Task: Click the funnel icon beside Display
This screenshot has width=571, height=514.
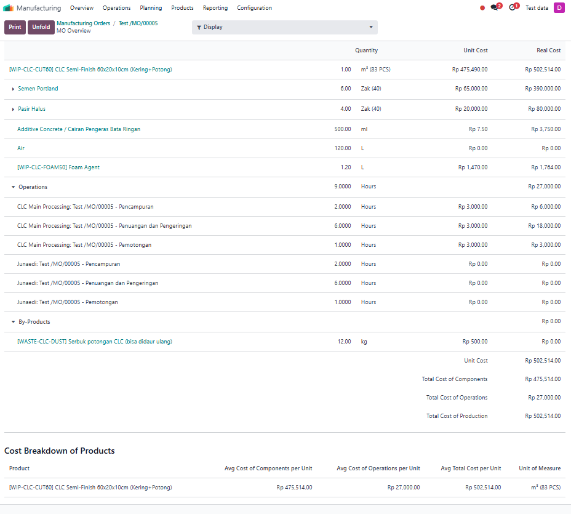Action: point(199,27)
